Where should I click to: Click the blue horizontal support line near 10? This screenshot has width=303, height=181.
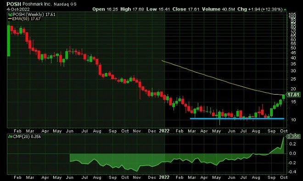point(237,119)
